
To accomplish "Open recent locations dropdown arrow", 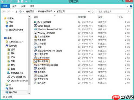I will tap(13, 12).
